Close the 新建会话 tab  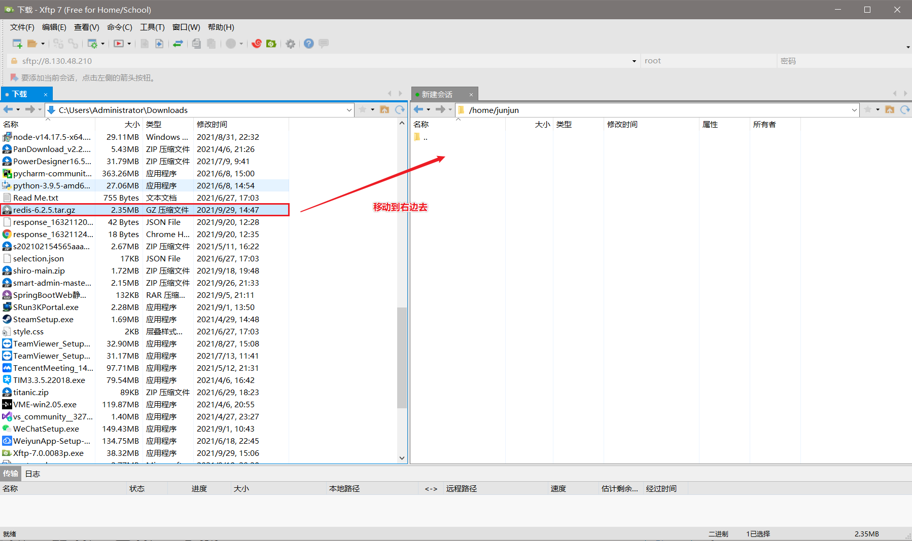[x=471, y=95]
